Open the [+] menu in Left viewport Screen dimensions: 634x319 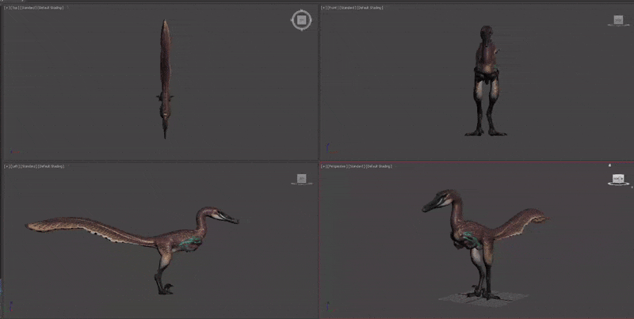(x=6, y=166)
